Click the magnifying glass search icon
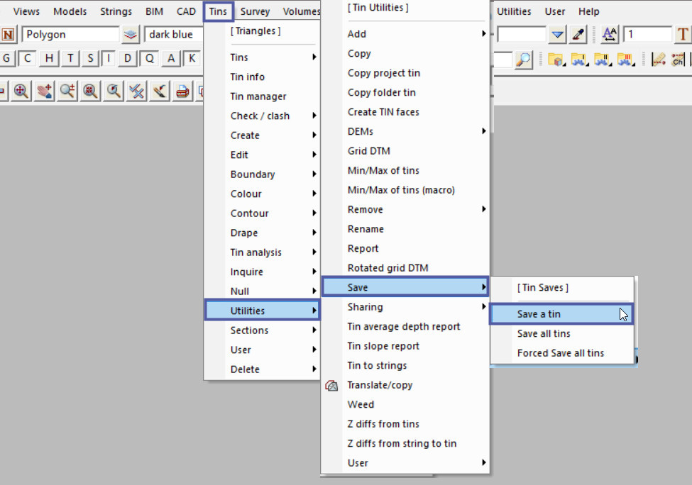This screenshot has height=485, width=692. [x=523, y=60]
